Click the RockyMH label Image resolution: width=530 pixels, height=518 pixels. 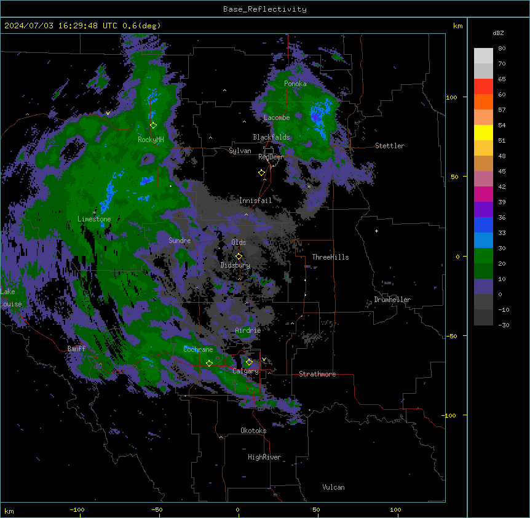(151, 140)
